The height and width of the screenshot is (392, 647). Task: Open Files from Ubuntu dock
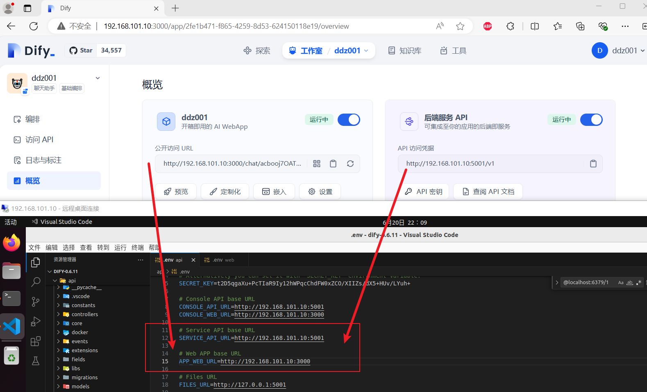tap(11, 271)
